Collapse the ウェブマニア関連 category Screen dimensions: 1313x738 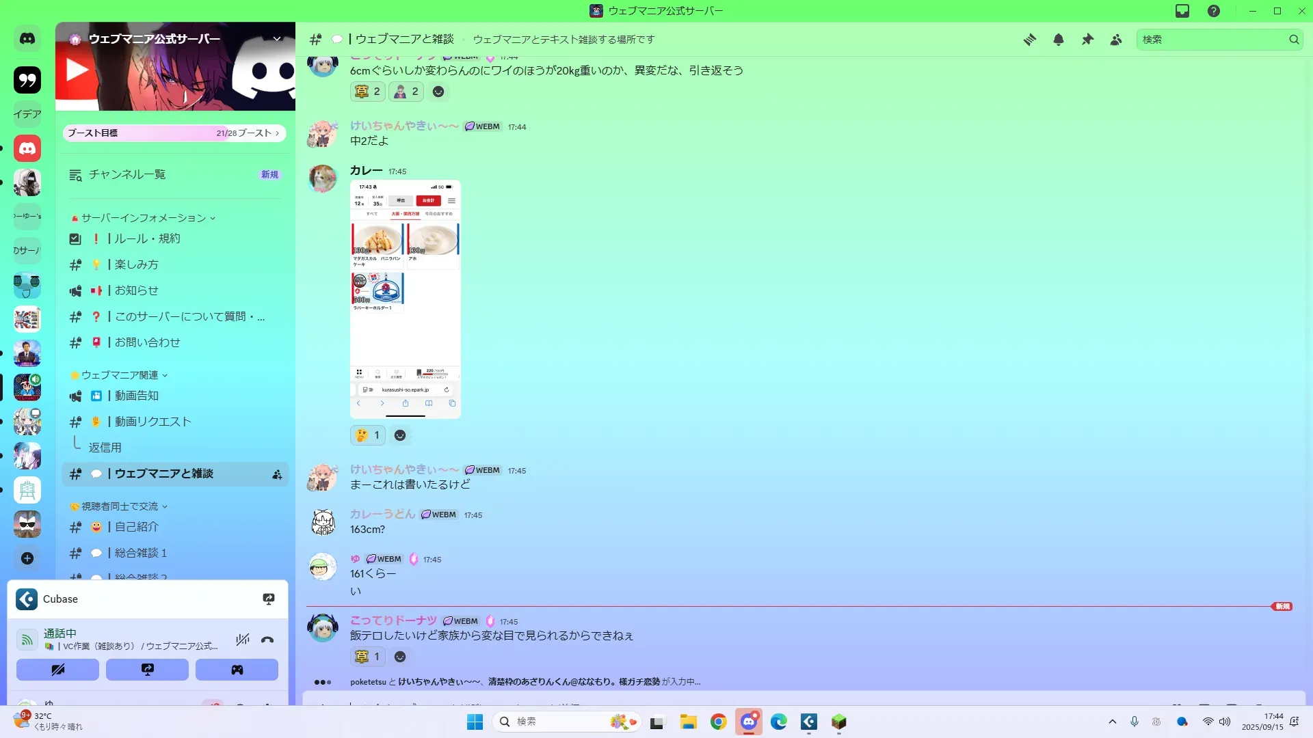tap(120, 375)
